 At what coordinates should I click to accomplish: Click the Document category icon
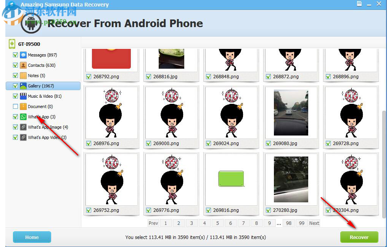[23, 107]
